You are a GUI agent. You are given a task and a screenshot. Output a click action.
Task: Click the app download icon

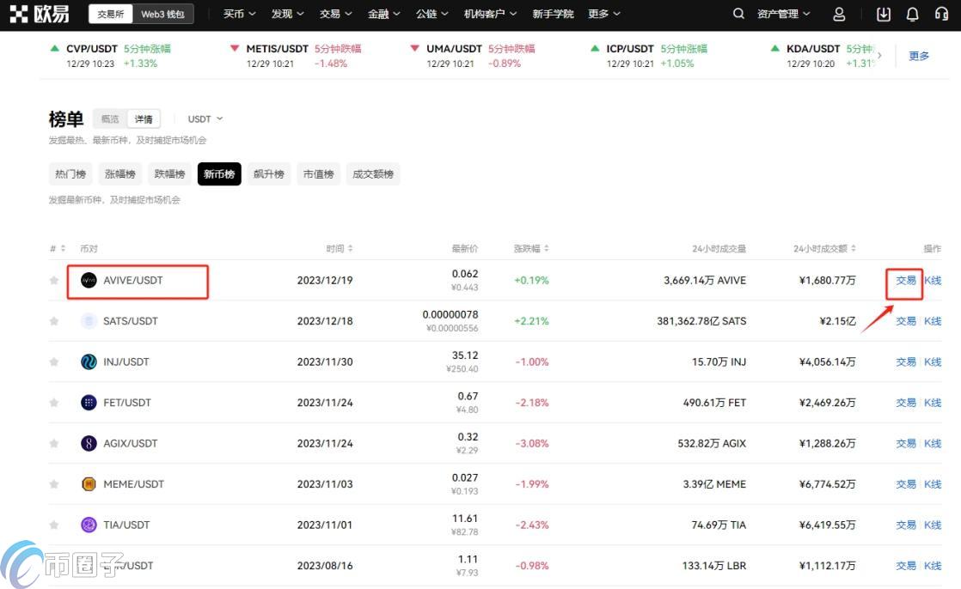[883, 14]
